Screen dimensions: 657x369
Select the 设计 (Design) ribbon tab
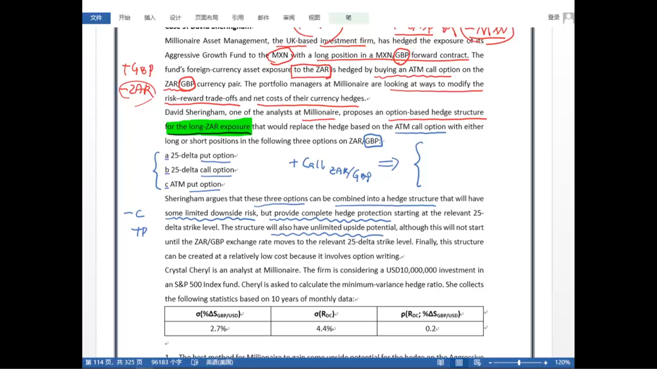point(175,18)
